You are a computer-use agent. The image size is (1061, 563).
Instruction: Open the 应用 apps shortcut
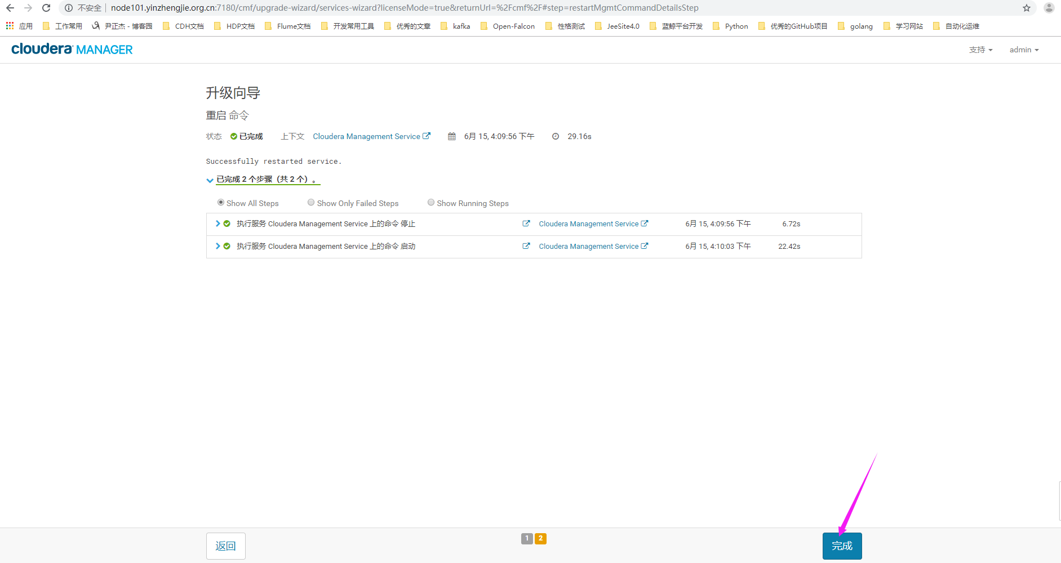coord(20,26)
